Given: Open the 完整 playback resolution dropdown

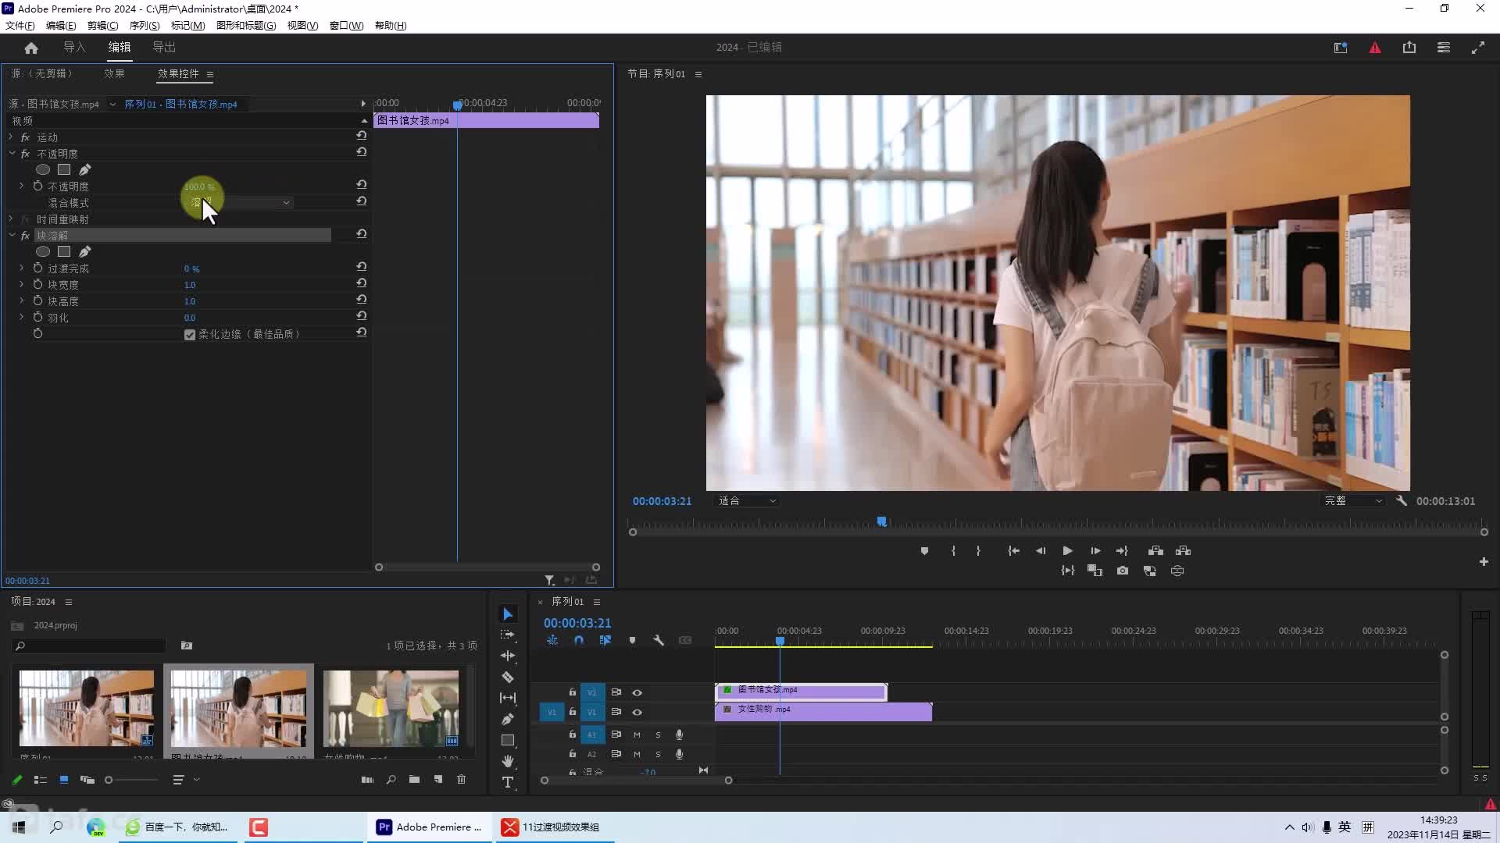Looking at the screenshot, I should click(x=1353, y=501).
